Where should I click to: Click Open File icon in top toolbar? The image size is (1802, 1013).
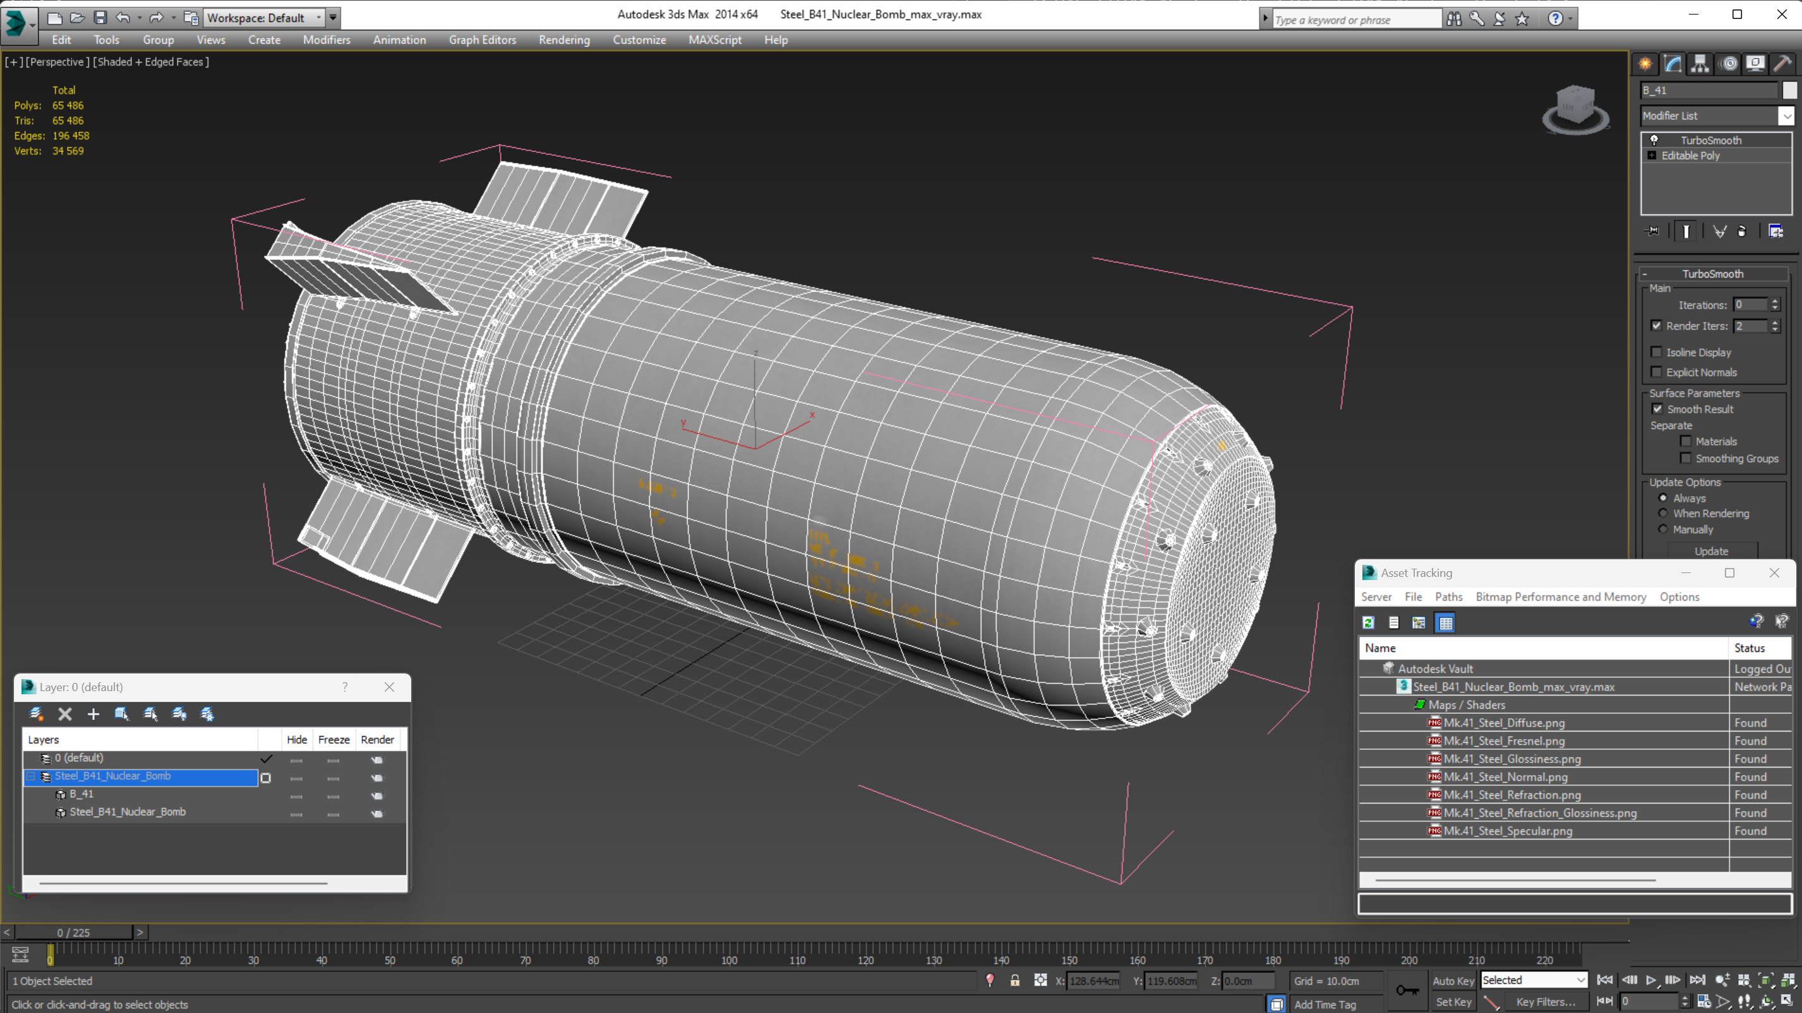pos(77,18)
